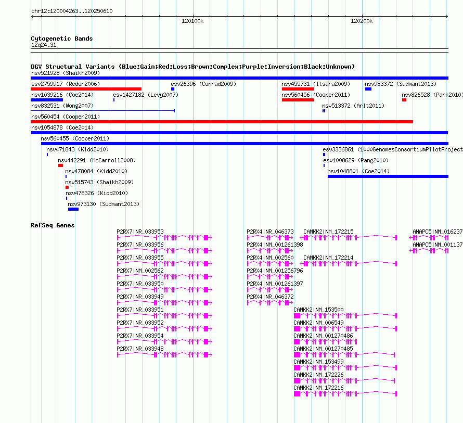Click nsv983372 (Sudmant2013) blue gain bar
463x423 pixels.
tap(368, 89)
